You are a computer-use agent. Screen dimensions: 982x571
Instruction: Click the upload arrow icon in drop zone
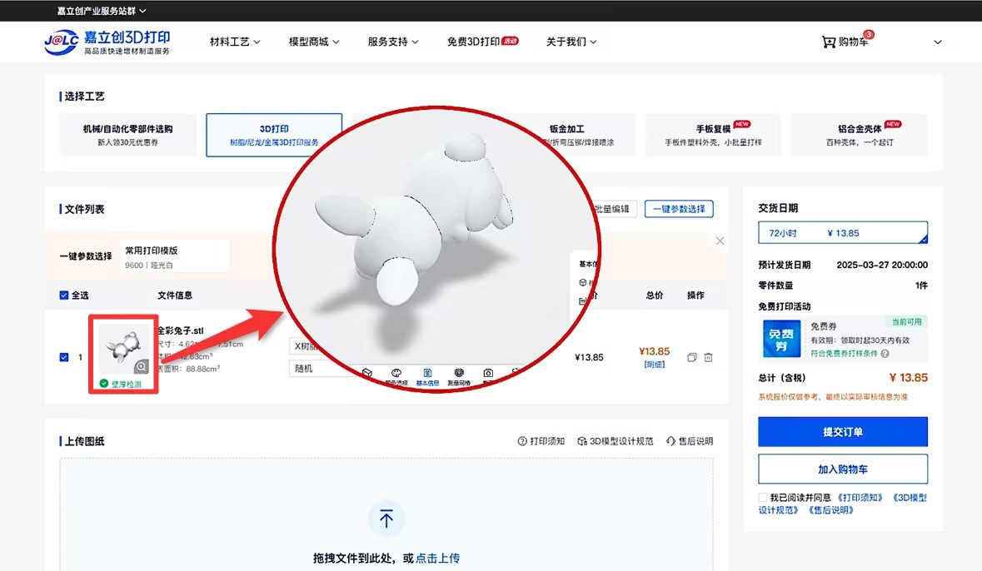[x=386, y=519]
